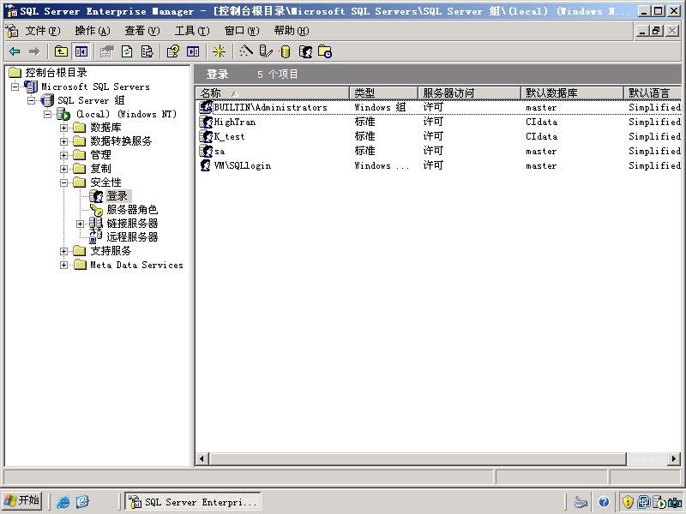Go up one level with folder icon
Image resolution: width=686 pixels, height=514 pixels.
coord(61,51)
